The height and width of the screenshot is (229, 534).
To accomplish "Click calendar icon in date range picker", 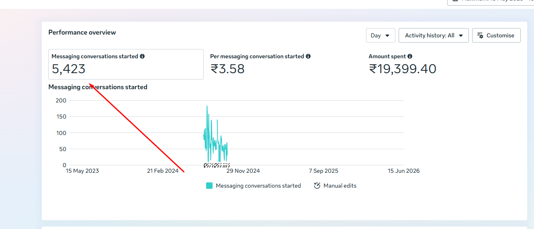I will (x=455, y=1).
